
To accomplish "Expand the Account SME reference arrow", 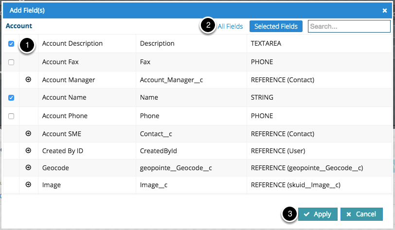I will (x=28, y=133).
